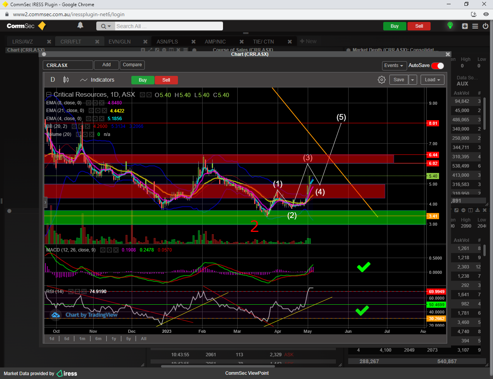Screen dimensions: 493x379
Task: Toggle the AutoSave switch
Action: click(438, 65)
